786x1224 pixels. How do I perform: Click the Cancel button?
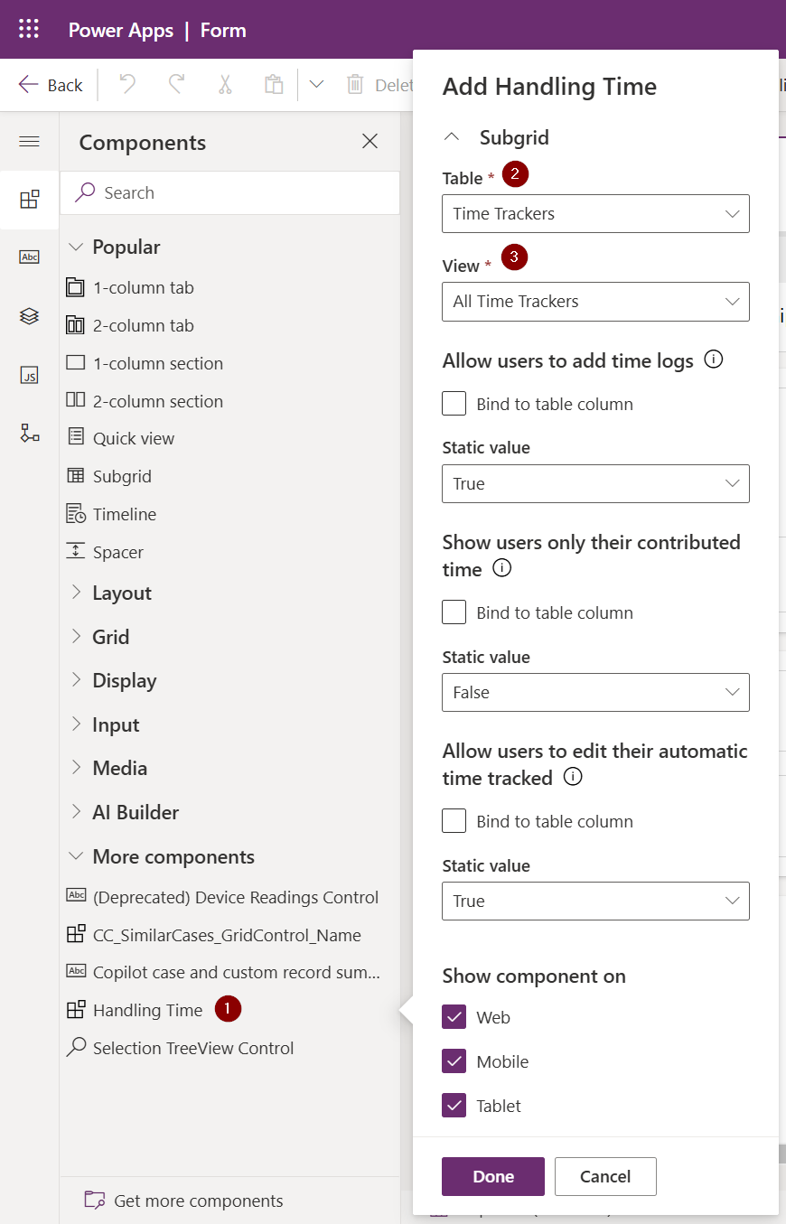click(605, 1176)
